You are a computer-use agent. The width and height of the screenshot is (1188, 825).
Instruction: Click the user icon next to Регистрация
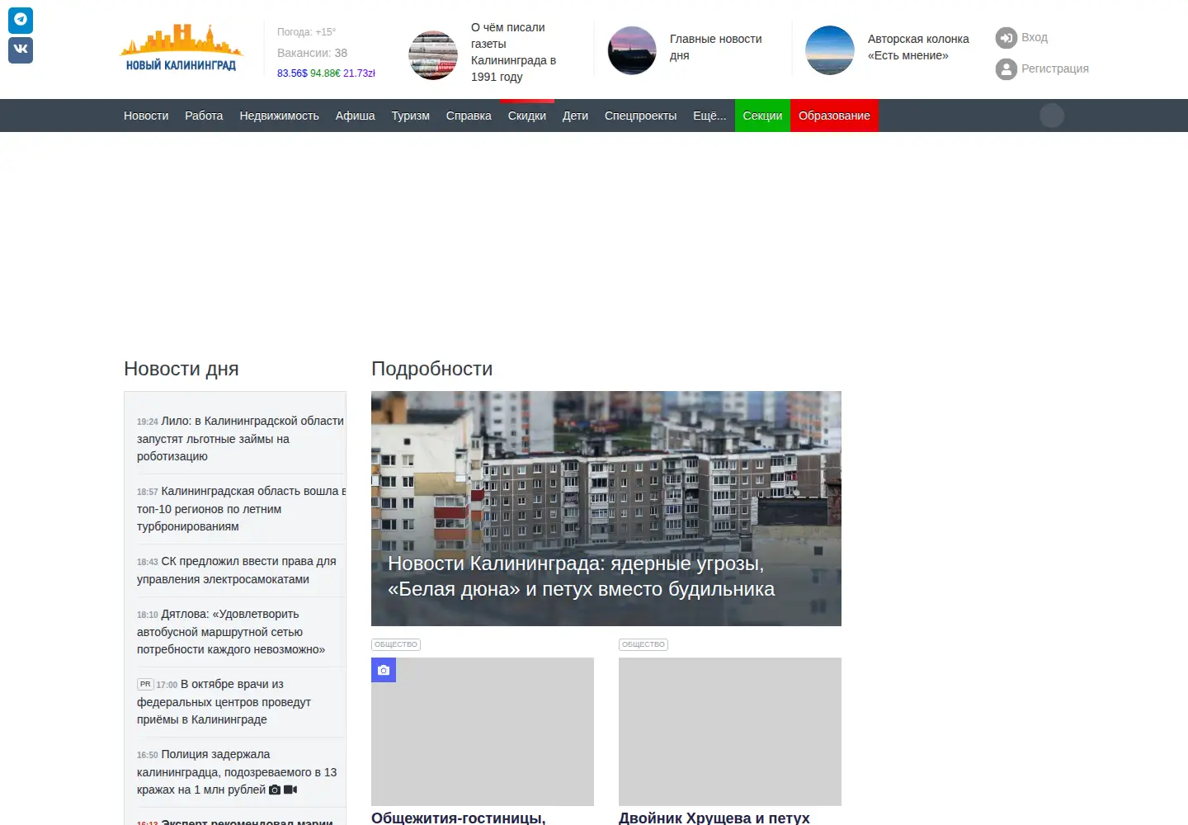pos(1006,69)
